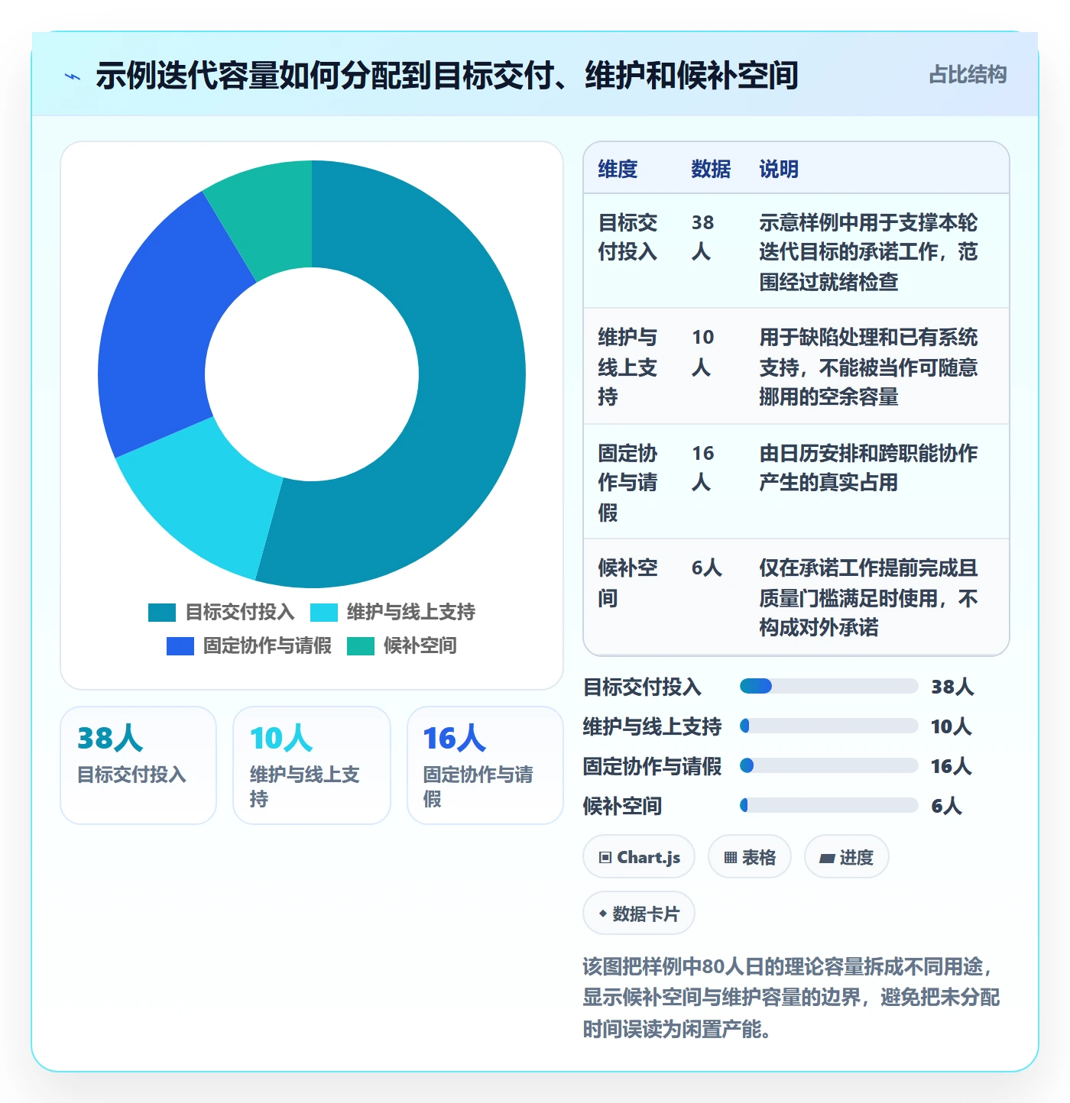The width and height of the screenshot is (1070, 1103).
Task: Click the lightning bolt icon beside the title
Action: [73, 76]
